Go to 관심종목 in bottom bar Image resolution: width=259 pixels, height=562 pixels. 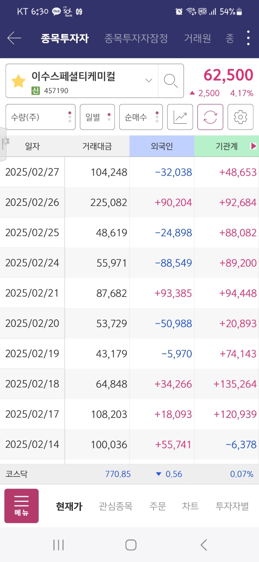coord(116,506)
